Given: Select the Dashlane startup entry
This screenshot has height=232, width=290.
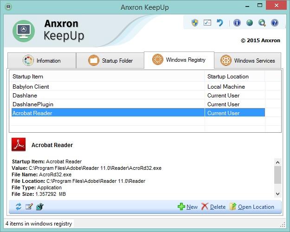Looking at the screenshot, I should coord(138,96).
